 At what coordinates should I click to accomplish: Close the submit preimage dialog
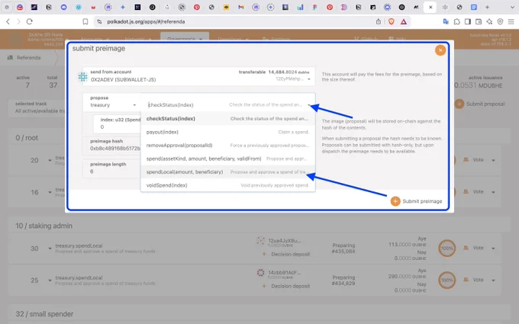click(440, 50)
